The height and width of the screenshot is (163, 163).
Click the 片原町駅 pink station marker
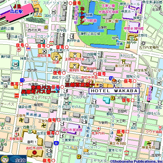[x=150, y=94]
